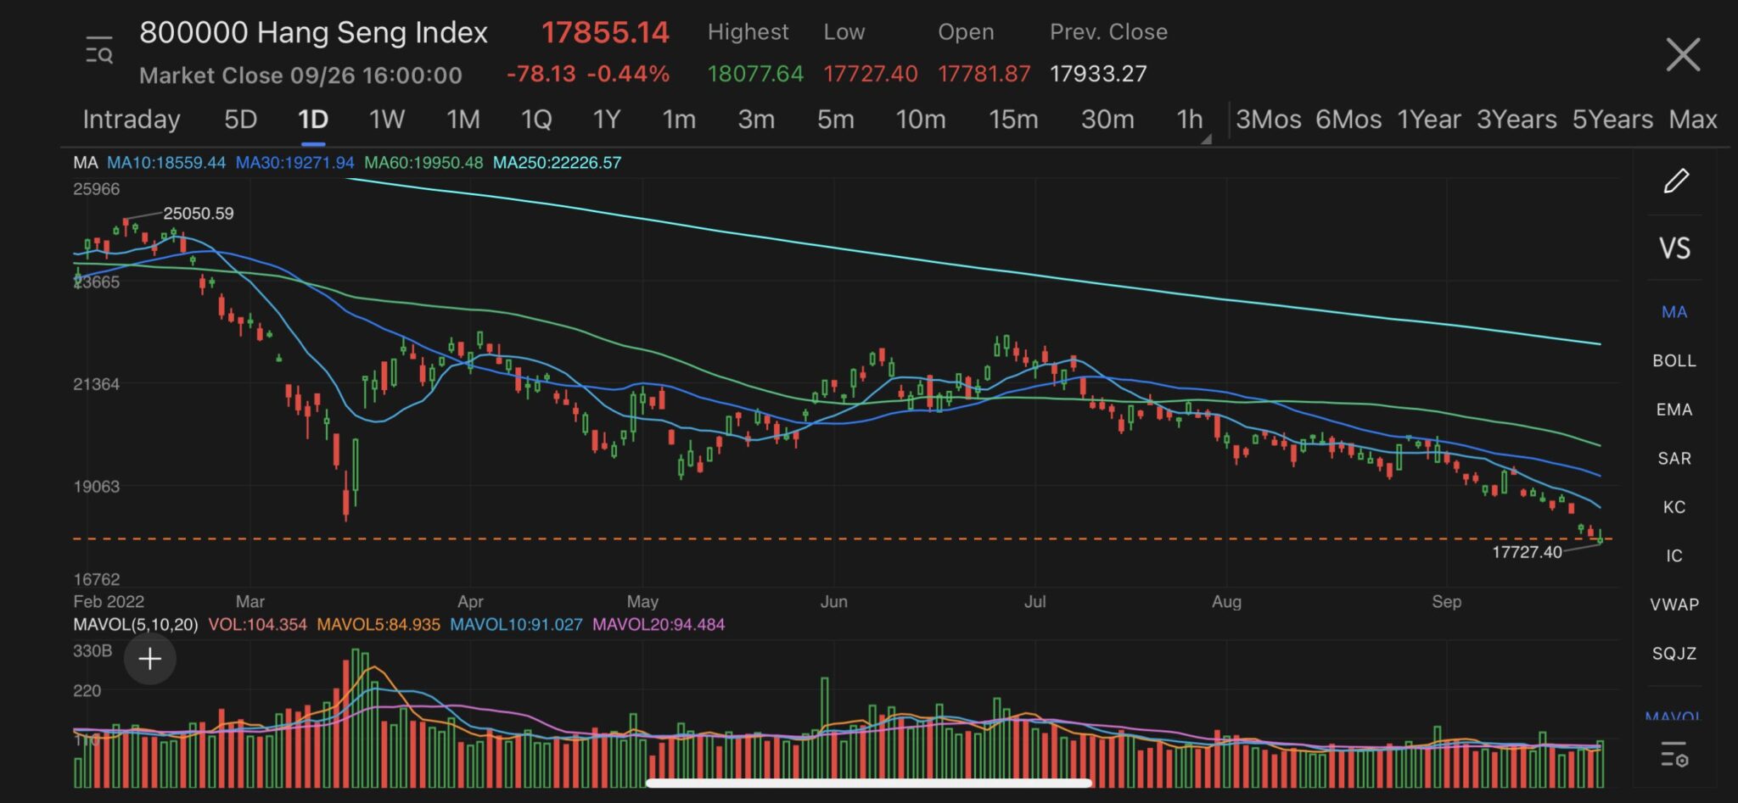Viewport: 1738px width, 803px height.
Task: Click the VOL:104.354 value
Action: point(257,625)
